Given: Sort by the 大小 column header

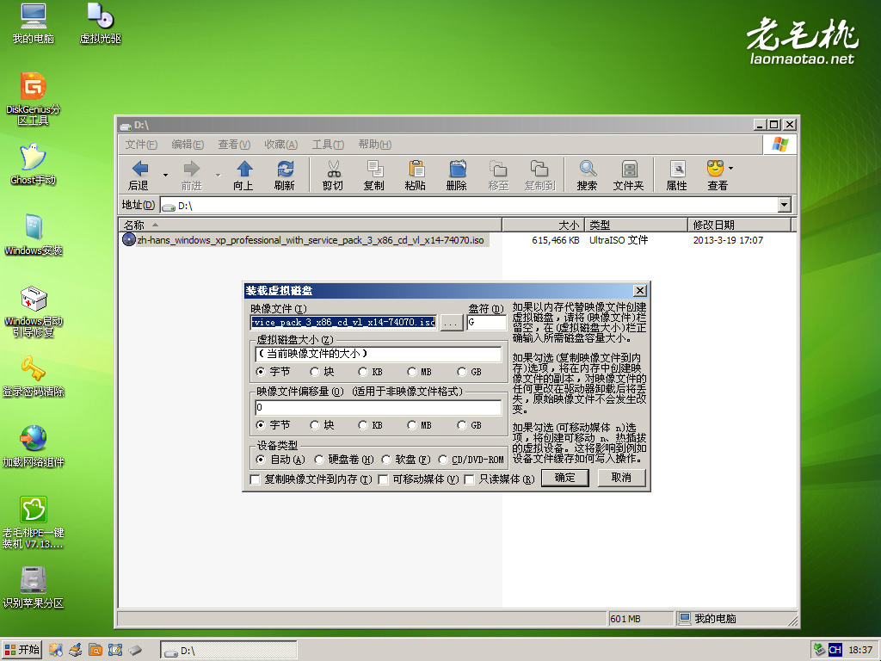Looking at the screenshot, I should pyautogui.click(x=543, y=225).
